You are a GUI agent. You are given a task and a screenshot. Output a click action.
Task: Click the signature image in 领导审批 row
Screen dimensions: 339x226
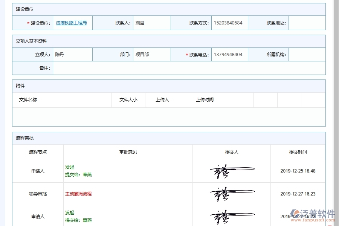click(231, 194)
